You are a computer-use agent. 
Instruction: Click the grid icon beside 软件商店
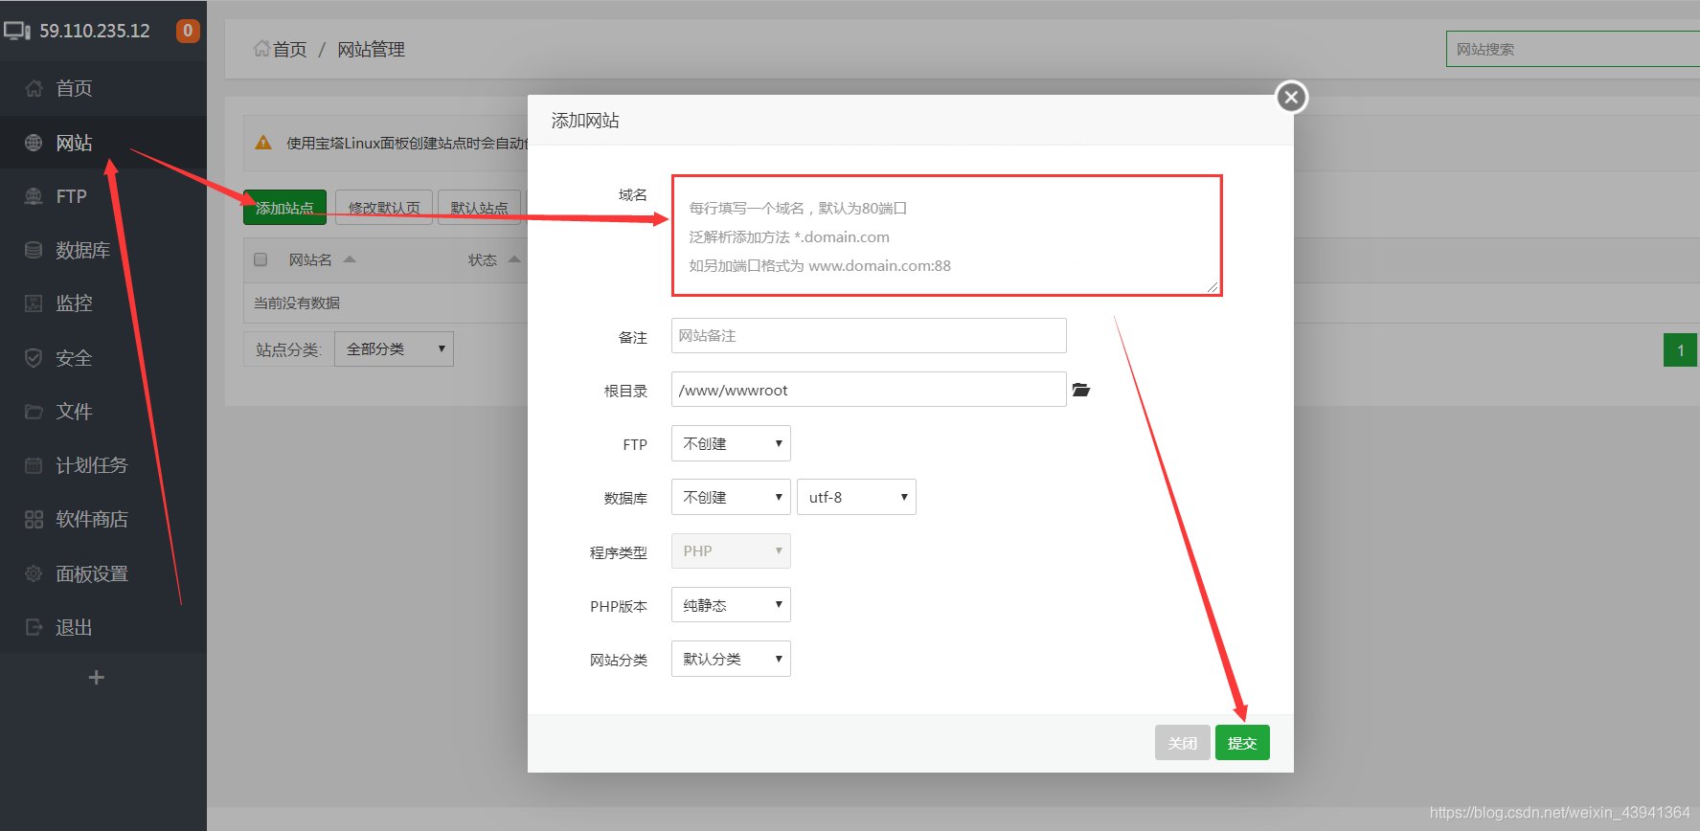[x=34, y=519]
